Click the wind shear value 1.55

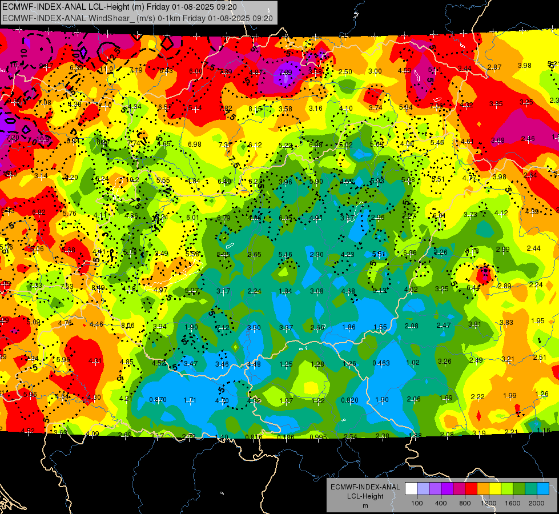380,327
